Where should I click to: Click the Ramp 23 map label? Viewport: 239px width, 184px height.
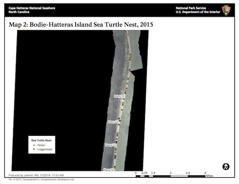pyautogui.click(x=119, y=96)
